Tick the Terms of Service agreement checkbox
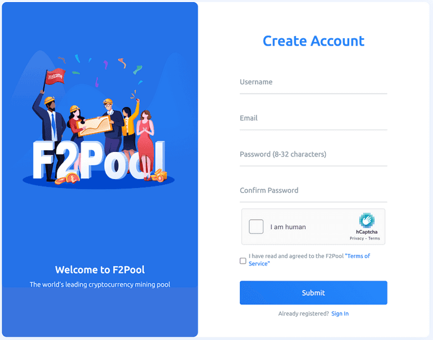 [243, 261]
